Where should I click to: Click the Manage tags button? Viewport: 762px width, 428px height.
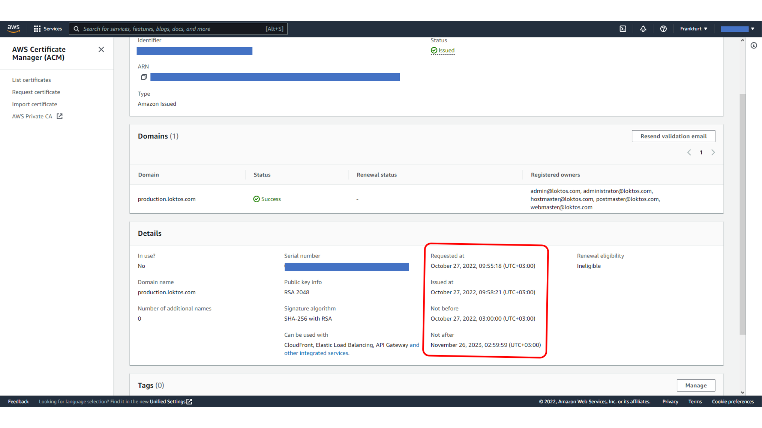(x=696, y=386)
